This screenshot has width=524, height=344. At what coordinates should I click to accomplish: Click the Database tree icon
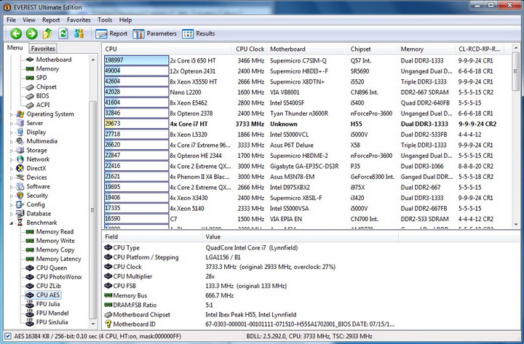[20, 213]
